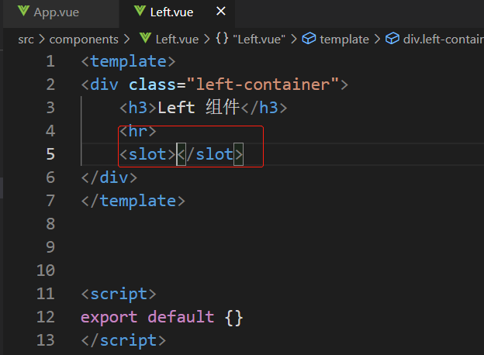Expand the template breadcrumb symbol list

click(x=344, y=39)
